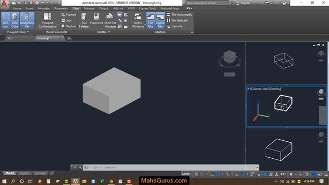Click main viewport ViewCube

coord(230,57)
